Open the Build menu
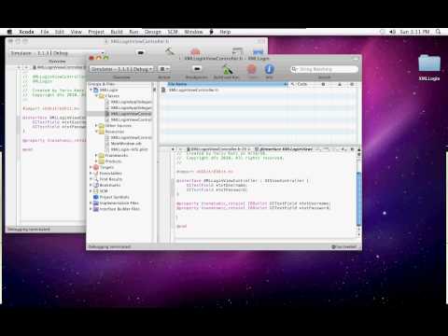The height and width of the screenshot is (336, 448). coord(117,32)
